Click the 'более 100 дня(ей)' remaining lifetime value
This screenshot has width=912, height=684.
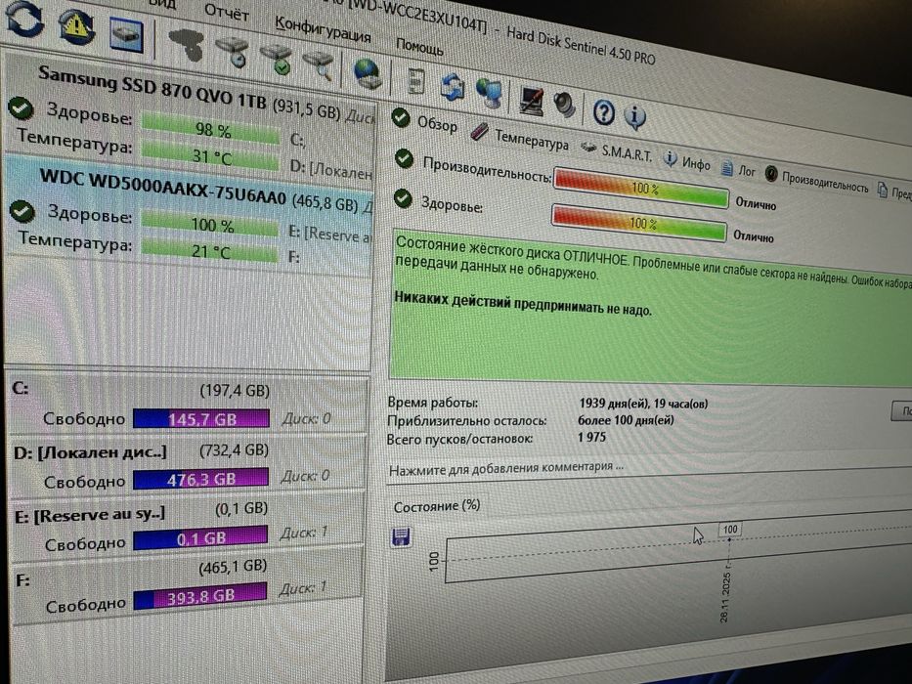pyautogui.click(x=626, y=420)
